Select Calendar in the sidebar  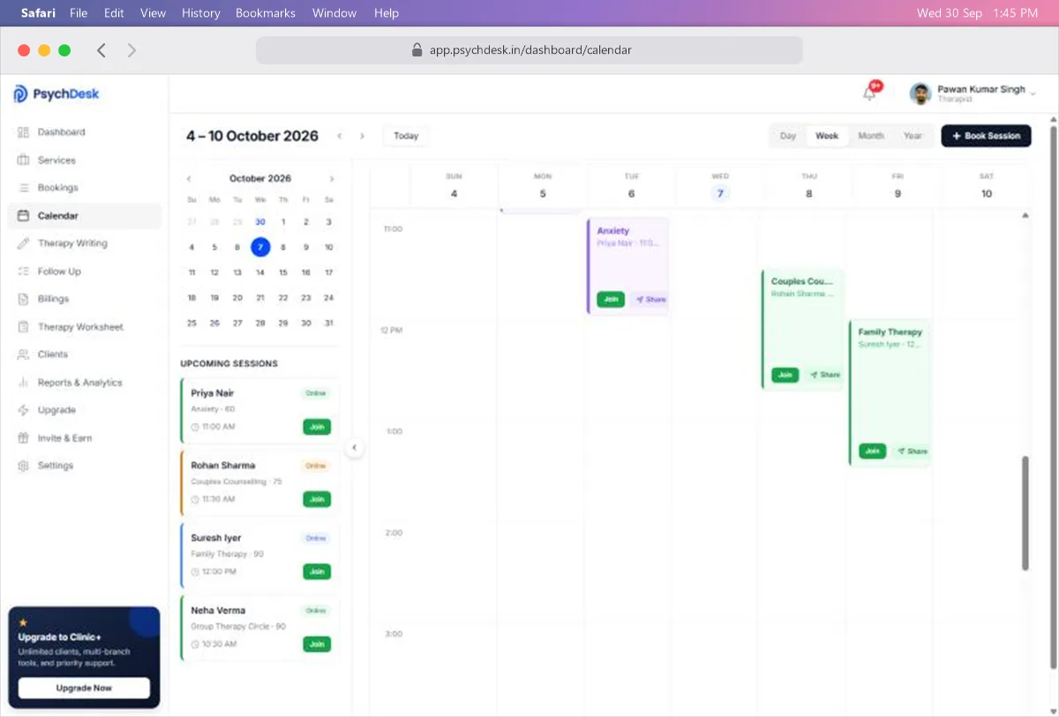click(85, 216)
